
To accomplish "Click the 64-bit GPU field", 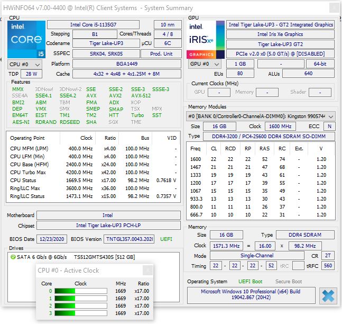I will click(320, 64).
